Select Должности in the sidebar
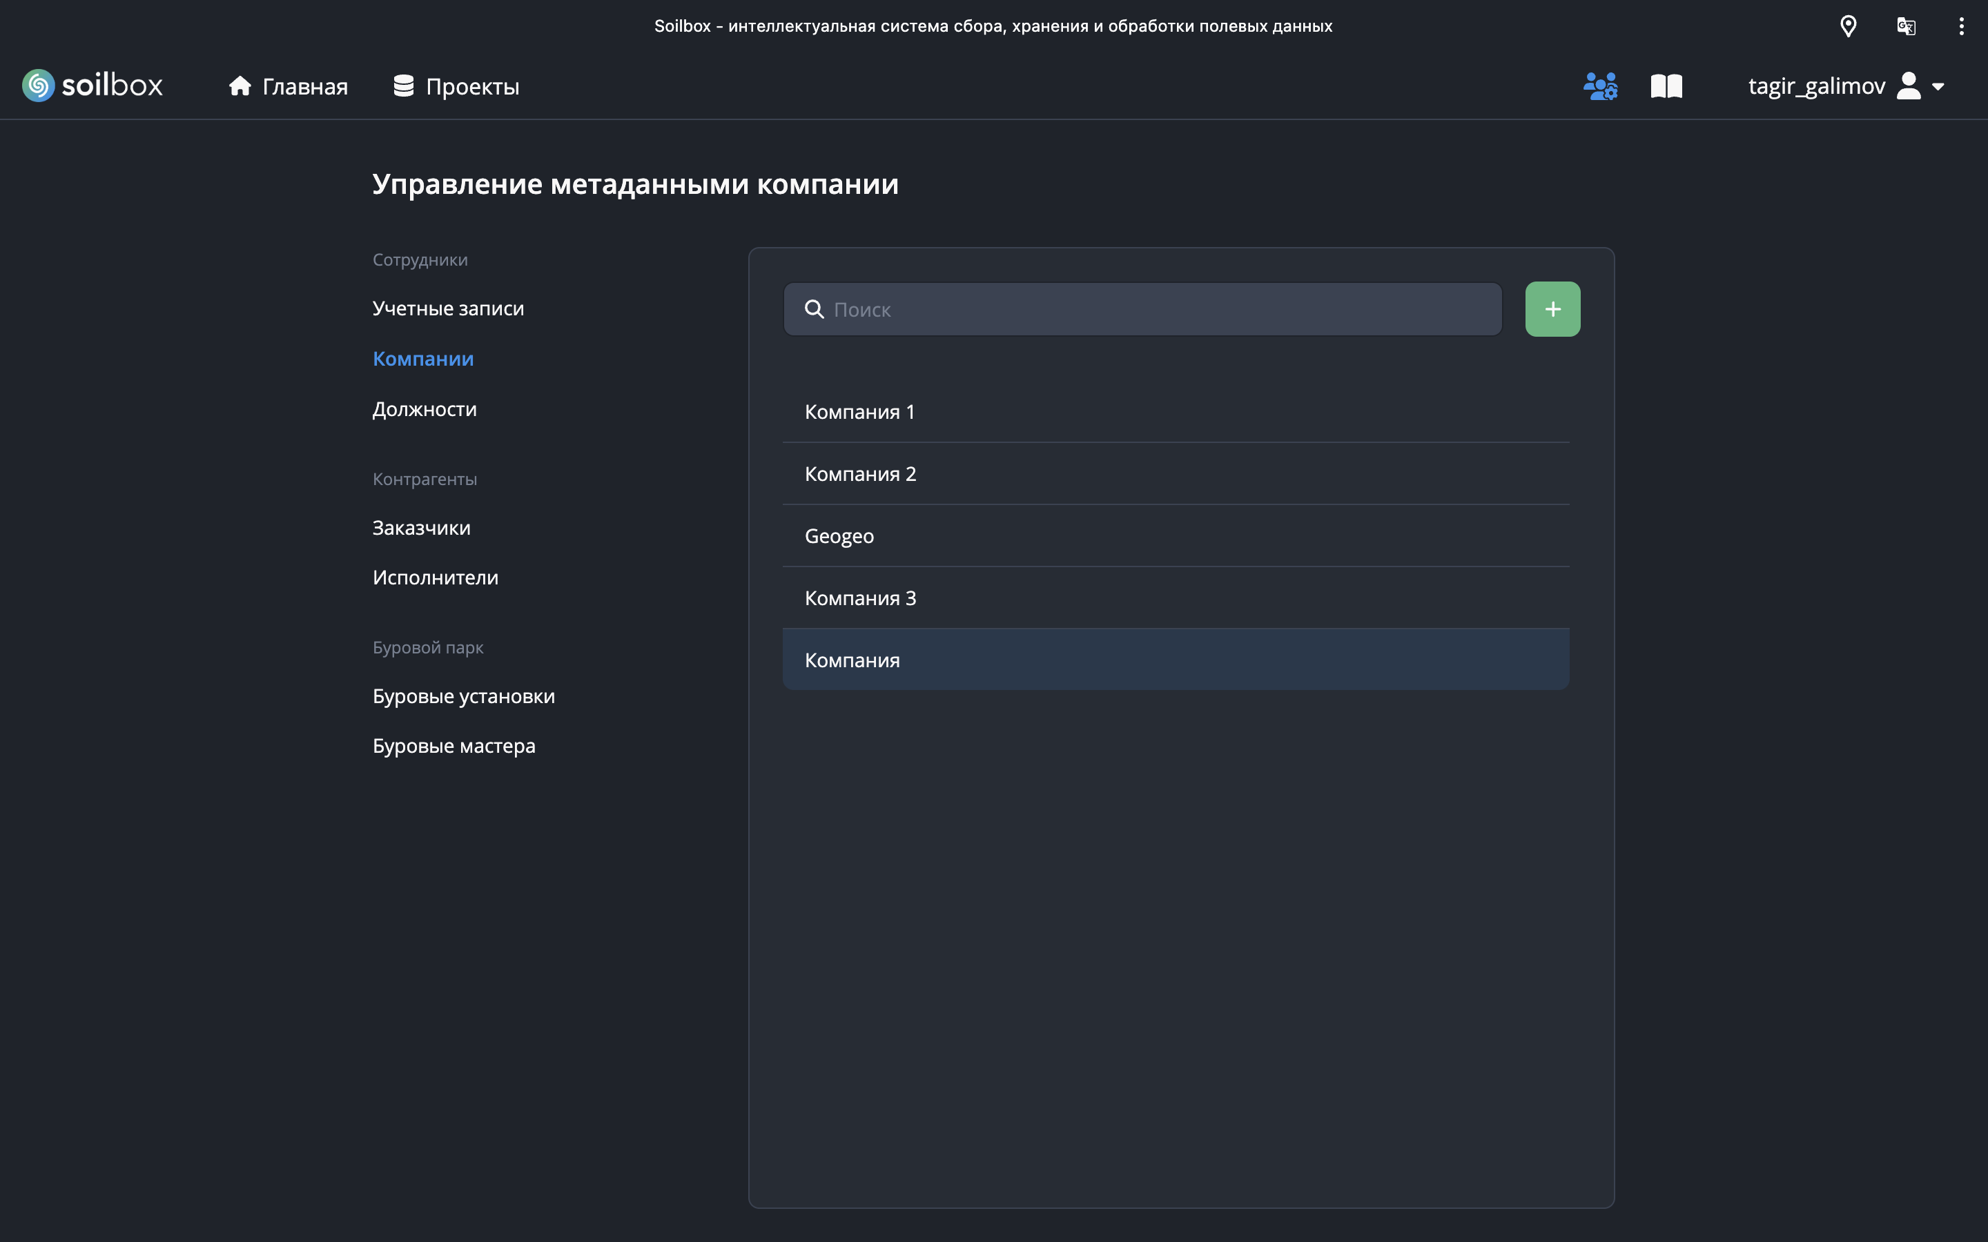The height and width of the screenshot is (1242, 1988). [x=424, y=409]
